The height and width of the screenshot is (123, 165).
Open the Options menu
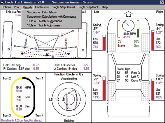coord(6,7)
